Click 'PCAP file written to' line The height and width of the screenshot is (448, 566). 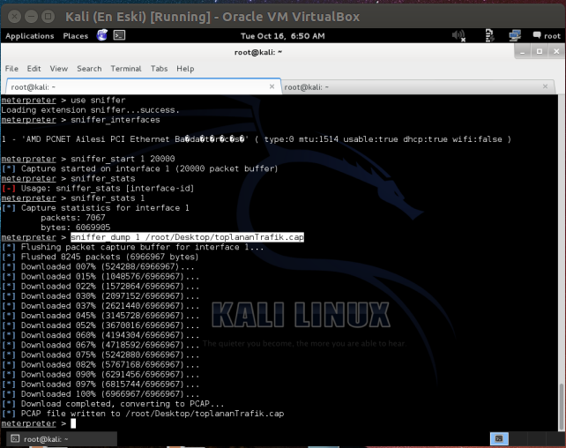pos(143,414)
